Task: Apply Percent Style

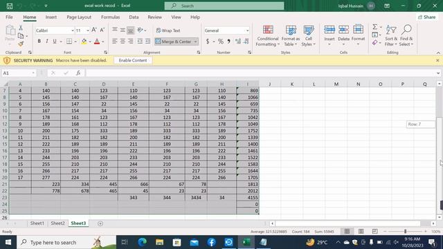Action: point(221,41)
